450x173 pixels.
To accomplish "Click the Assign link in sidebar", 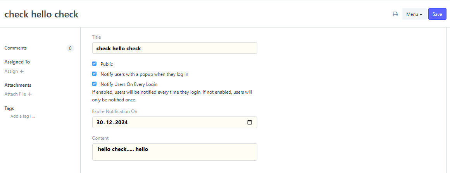I will click(x=11, y=71).
